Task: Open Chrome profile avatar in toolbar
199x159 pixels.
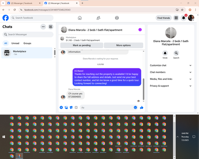Action: tap(190, 10)
